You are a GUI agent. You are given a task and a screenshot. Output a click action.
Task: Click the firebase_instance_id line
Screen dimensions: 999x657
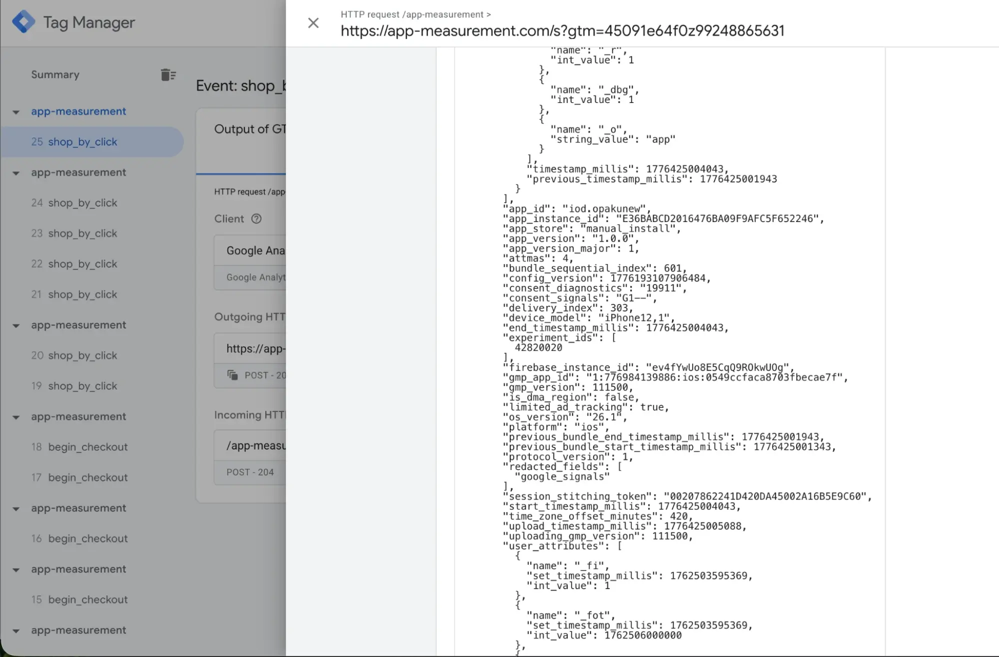tap(648, 367)
